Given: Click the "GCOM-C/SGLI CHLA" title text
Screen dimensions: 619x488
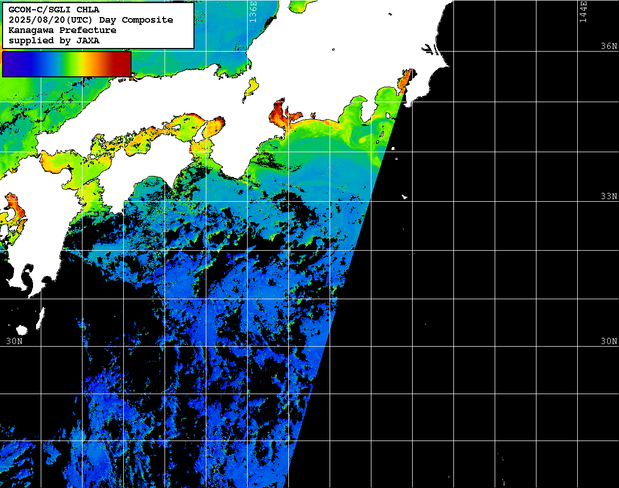Looking at the screenshot, I should pos(54,9).
